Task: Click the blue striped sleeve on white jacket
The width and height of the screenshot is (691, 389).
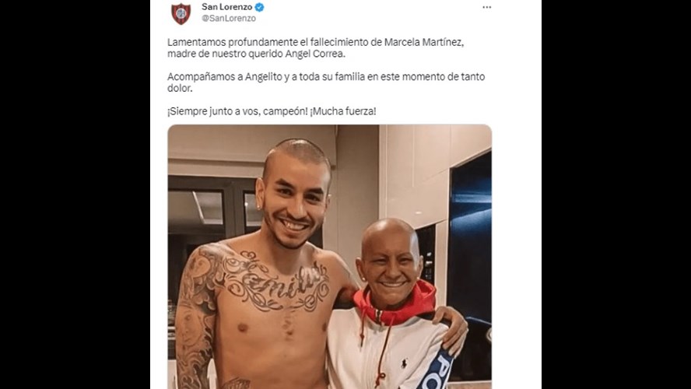Action: [x=436, y=370]
